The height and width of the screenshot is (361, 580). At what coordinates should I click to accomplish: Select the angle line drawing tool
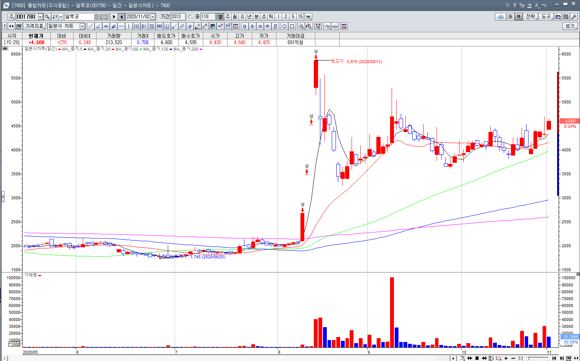click(x=98, y=26)
